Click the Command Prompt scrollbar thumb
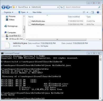The height and width of the screenshot is (101, 103). coord(100,59)
